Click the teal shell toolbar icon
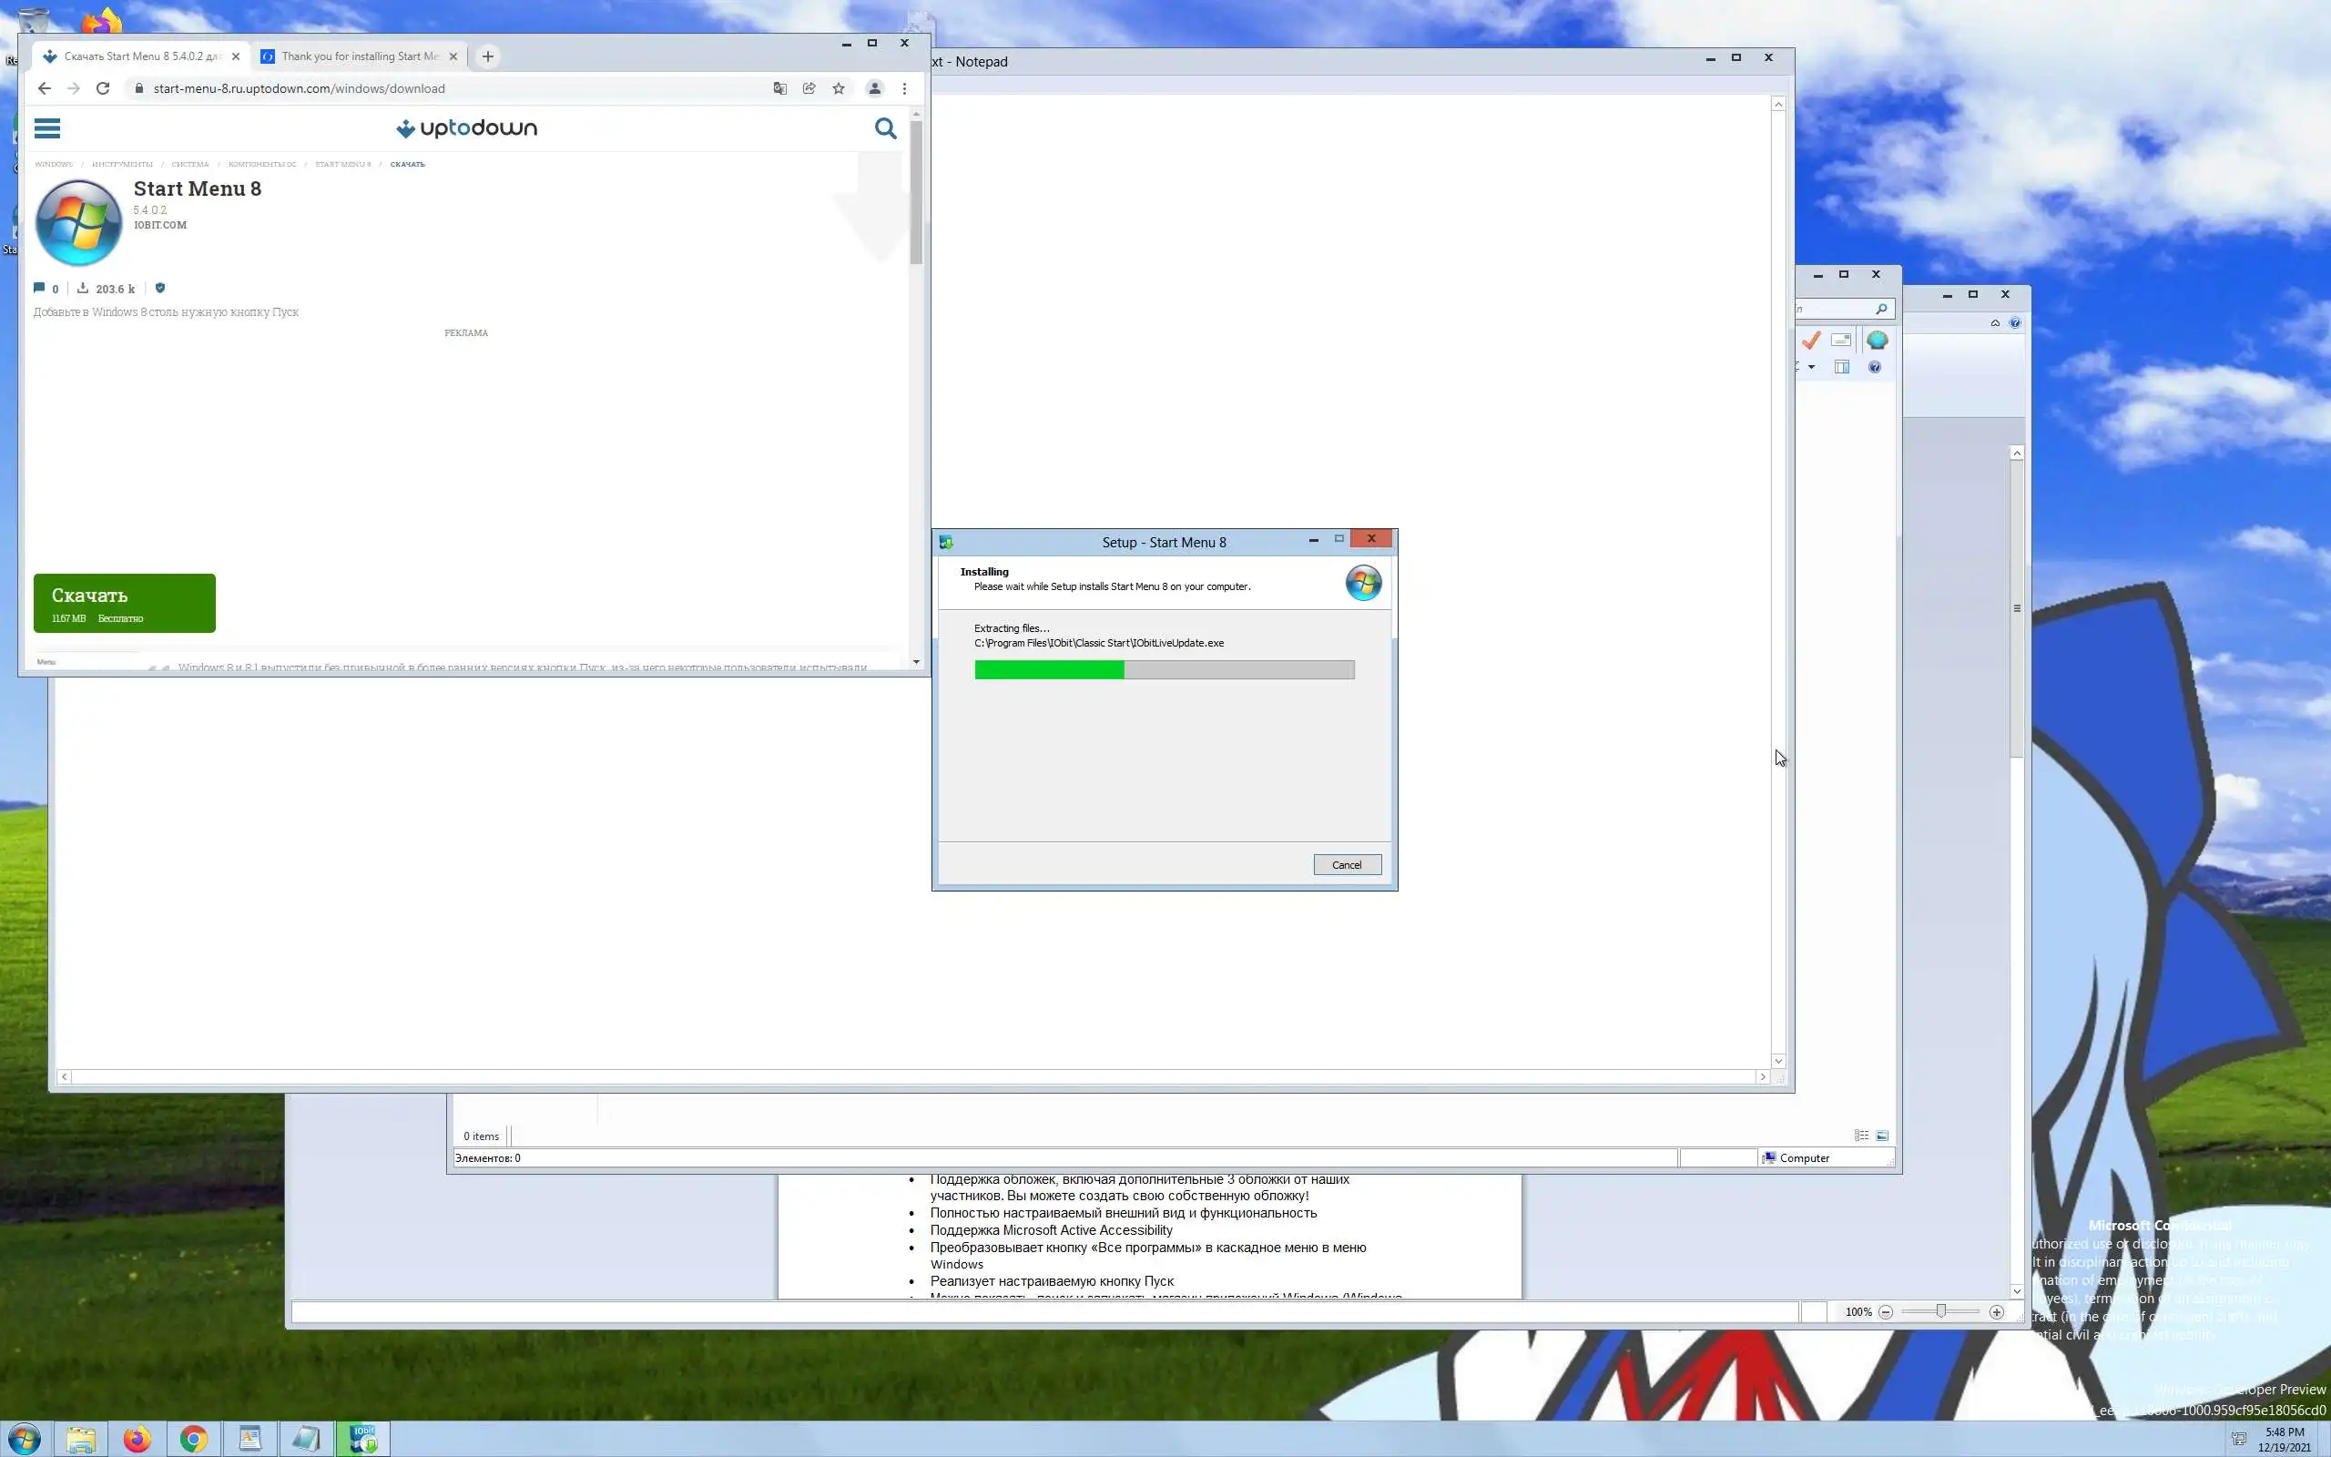 click(x=1877, y=341)
